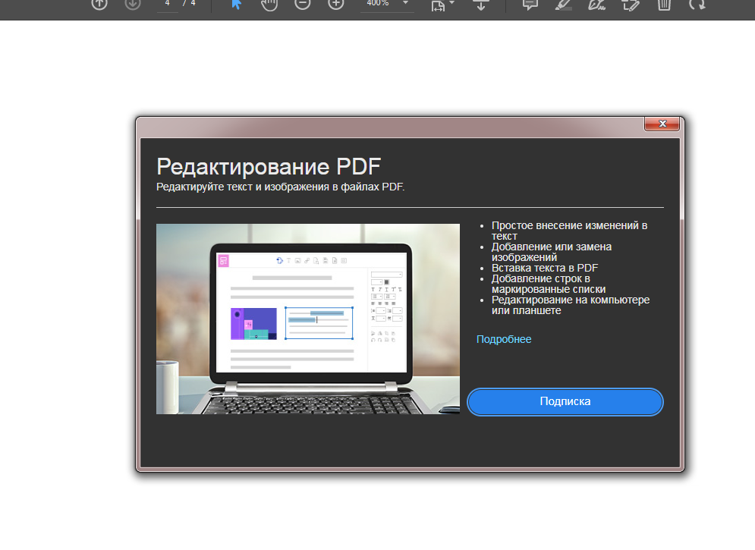Image resolution: width=755 pixels, height=550 pixels.
Task: Add a comment note with speech bubble icon
Action: (530, 5)
